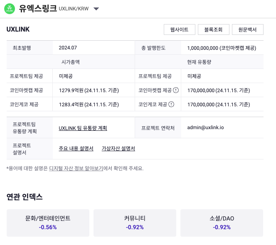Click the admin@uxlink.io contact email
The image size is (276, 245).
pyautogui.click(x=205, y=127)
